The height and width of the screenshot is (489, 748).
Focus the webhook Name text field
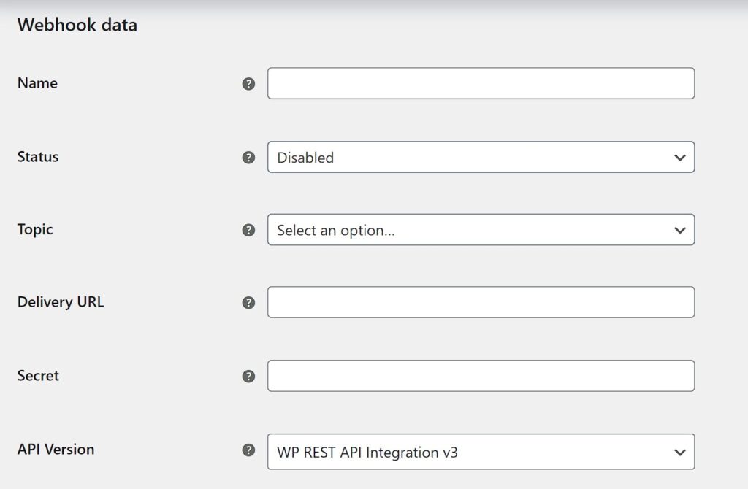point(481,83)
